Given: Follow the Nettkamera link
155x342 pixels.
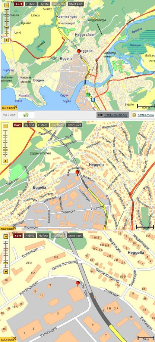Looking at the screenshot, I should pyautogui.click(x=146, y=115).
